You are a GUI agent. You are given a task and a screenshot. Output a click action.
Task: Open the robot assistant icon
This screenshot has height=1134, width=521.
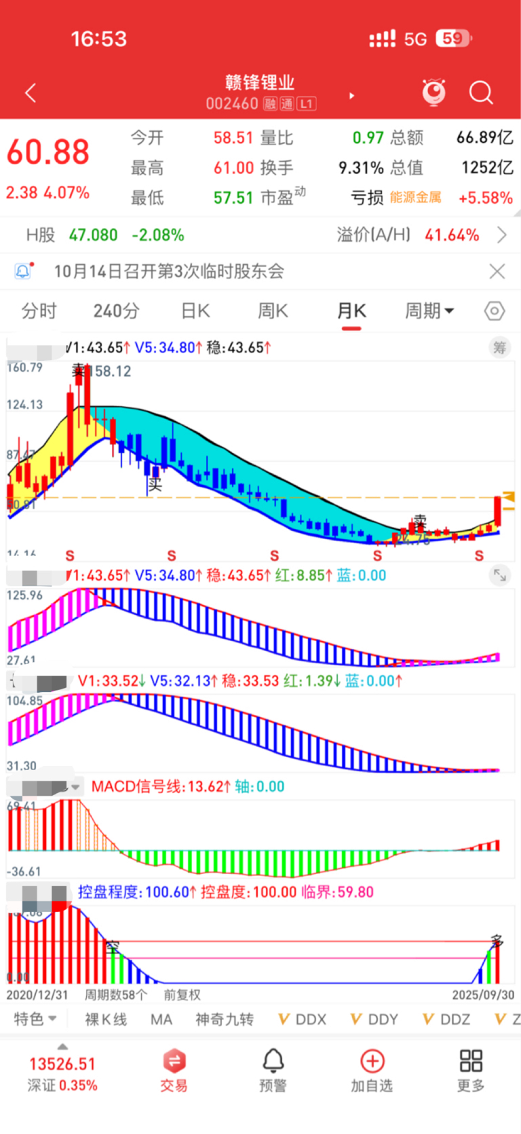(x=434, y=92)
